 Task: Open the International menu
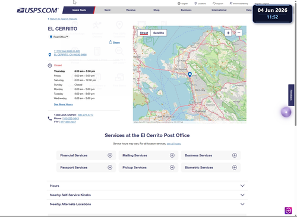pos(219,10)
